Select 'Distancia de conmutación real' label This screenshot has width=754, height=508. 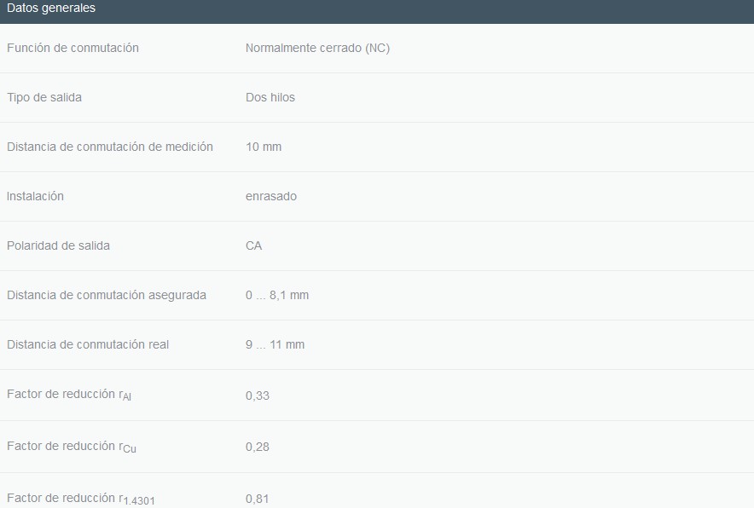(88, 344)
